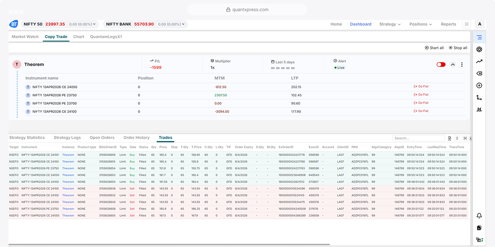The image size is (495, 247).
Task: Click the BlitzOrderID column header
Action: pos(108,147)
